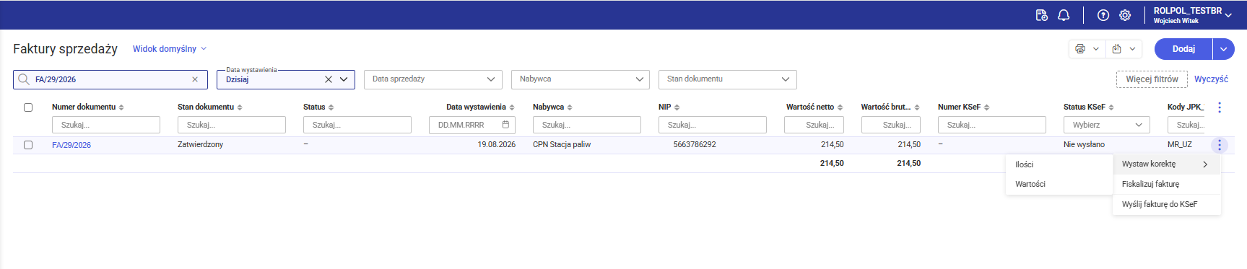
Task: Click NIP value 5663786292
Action: 695,144
